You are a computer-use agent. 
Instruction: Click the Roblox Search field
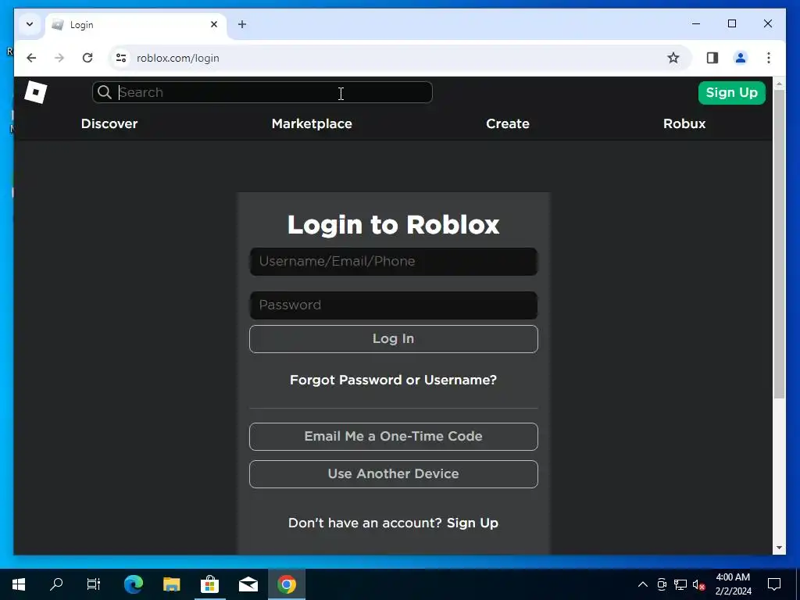point(262,92)
